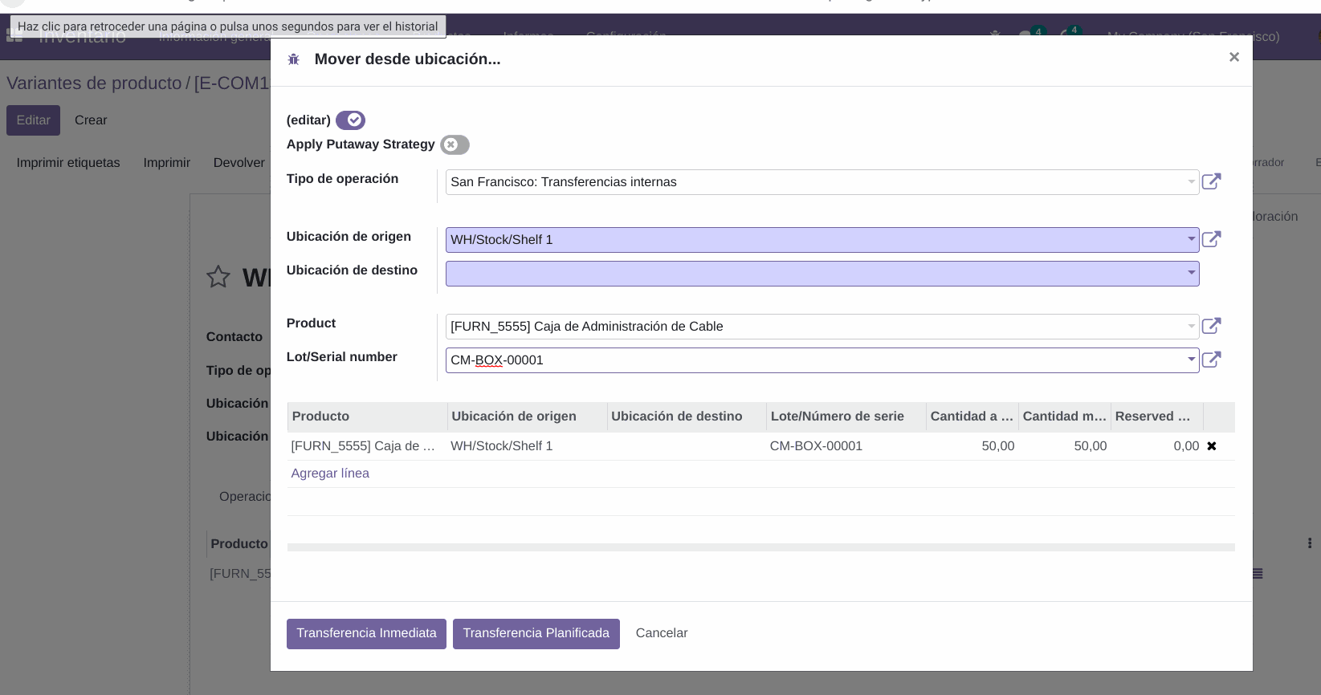The height and width of the screenshot is (695, 1321).
Task: Sort by Ubicación de destino column header
Action: click(x=687, y=417)
